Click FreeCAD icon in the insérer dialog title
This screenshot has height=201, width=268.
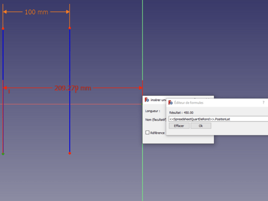(147, 99)
